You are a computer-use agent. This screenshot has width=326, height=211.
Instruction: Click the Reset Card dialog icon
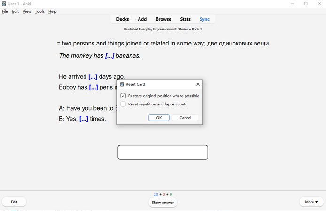(x=122, y=84)
